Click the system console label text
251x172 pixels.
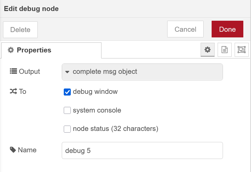(x=97, y=110)
